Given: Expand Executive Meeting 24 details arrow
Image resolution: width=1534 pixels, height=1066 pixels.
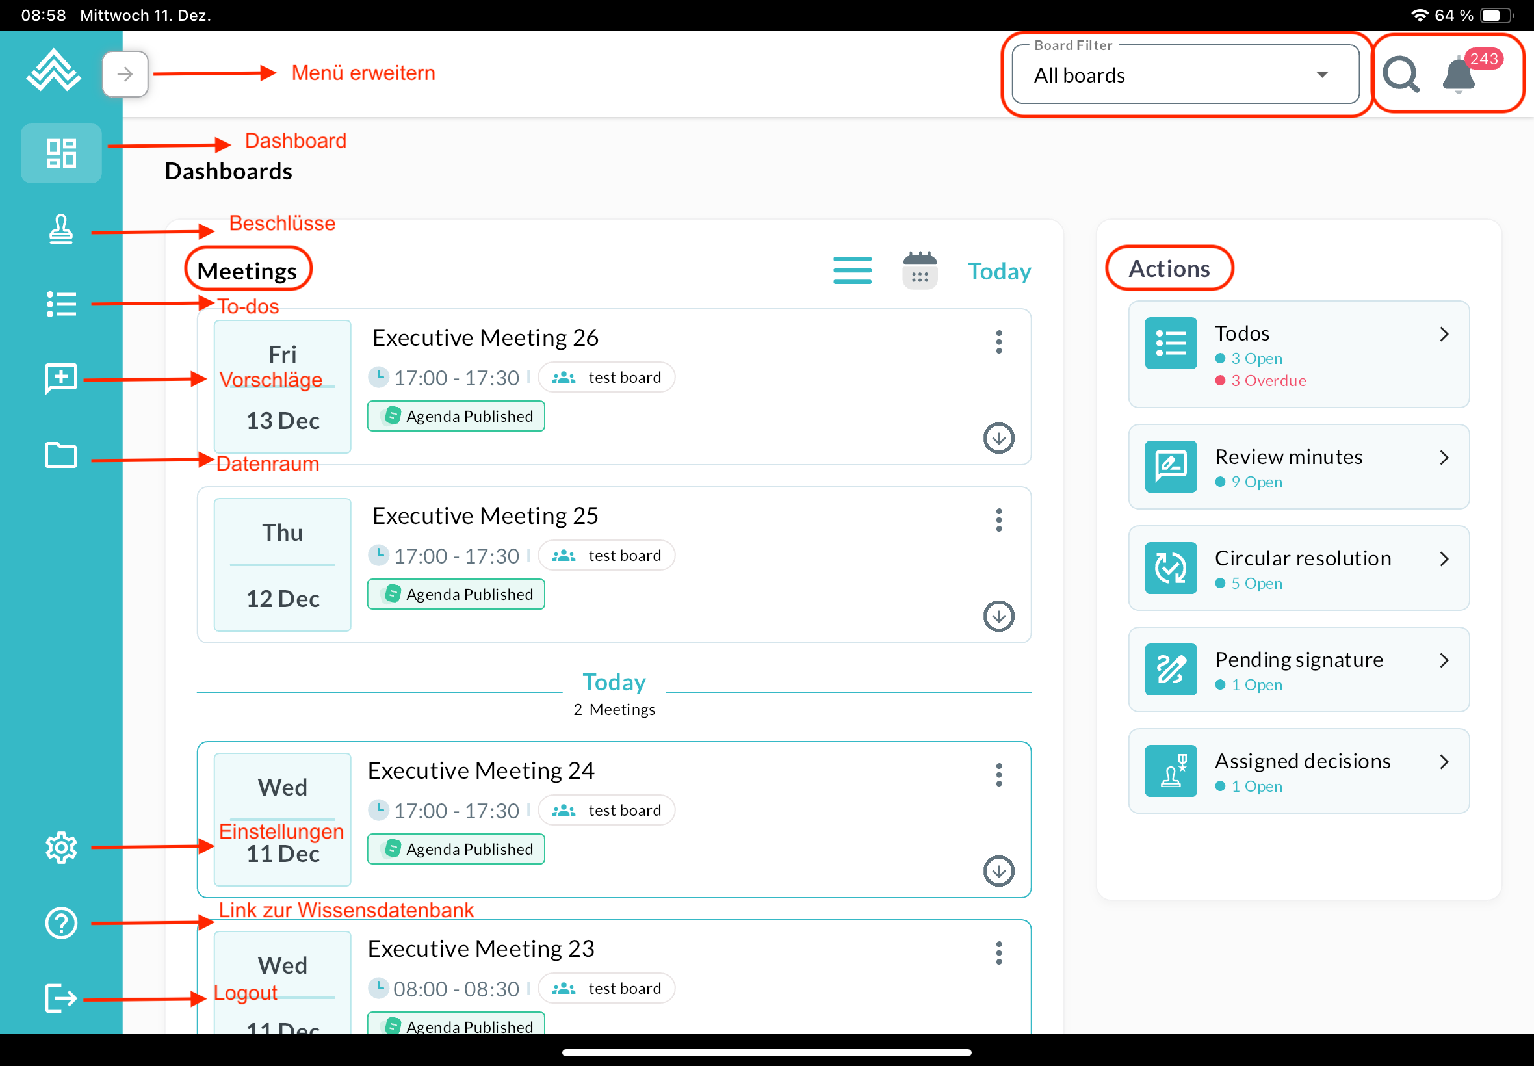Looking at the screenshot, I should 998,871.
